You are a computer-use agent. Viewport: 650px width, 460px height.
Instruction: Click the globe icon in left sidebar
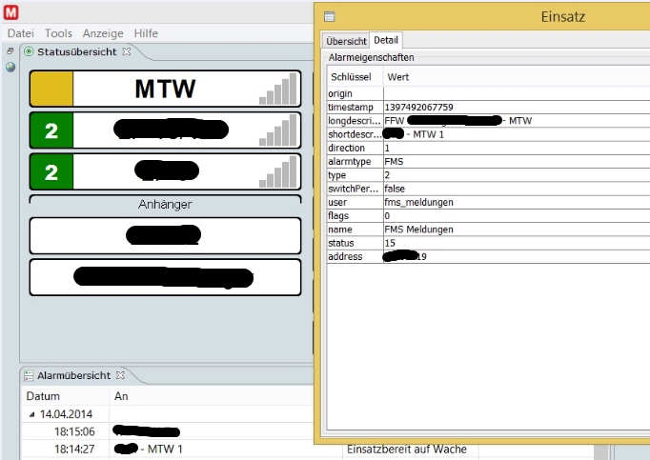tap(10, 67)
